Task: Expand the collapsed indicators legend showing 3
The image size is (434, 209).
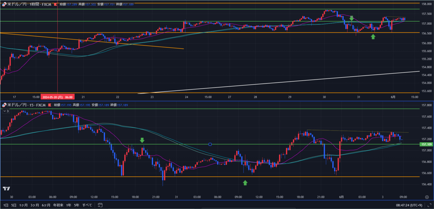Action: point(5,111)
